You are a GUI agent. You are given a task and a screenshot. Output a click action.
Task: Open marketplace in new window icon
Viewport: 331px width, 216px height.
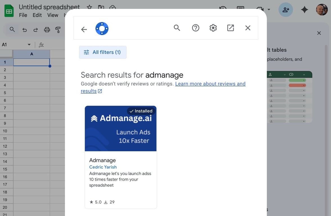tap(231, 28)
